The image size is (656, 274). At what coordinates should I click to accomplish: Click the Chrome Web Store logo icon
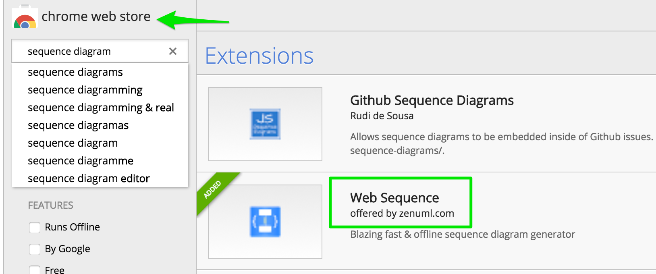25,17
